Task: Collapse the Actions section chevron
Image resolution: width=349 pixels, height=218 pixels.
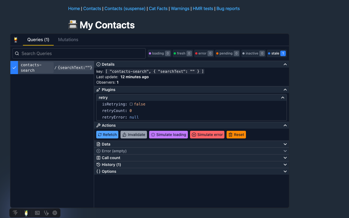Action: [285, 125]
